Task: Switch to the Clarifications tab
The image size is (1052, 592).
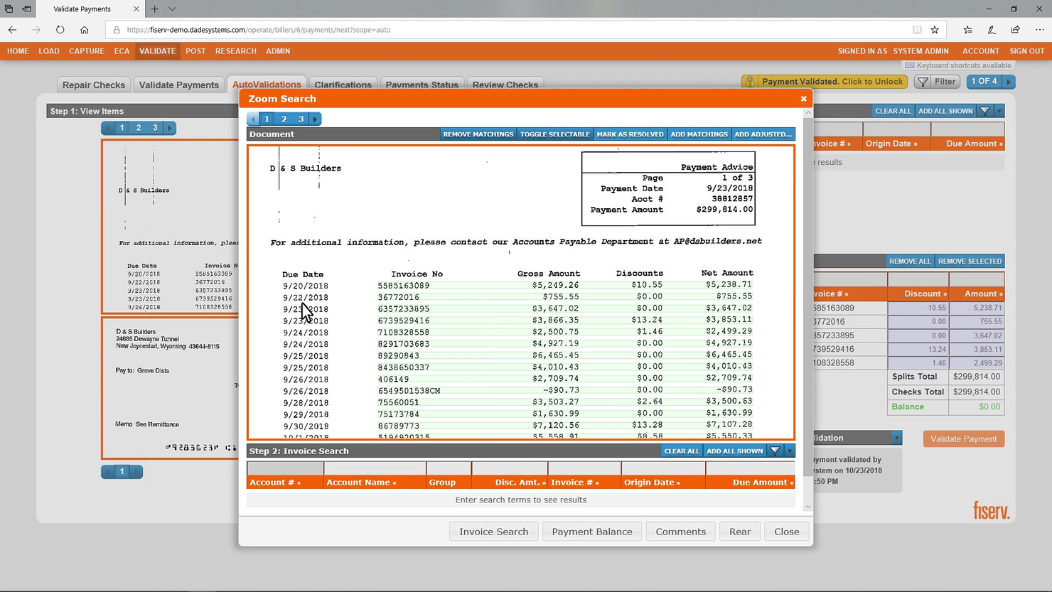Action: click(x=343, y=84)
